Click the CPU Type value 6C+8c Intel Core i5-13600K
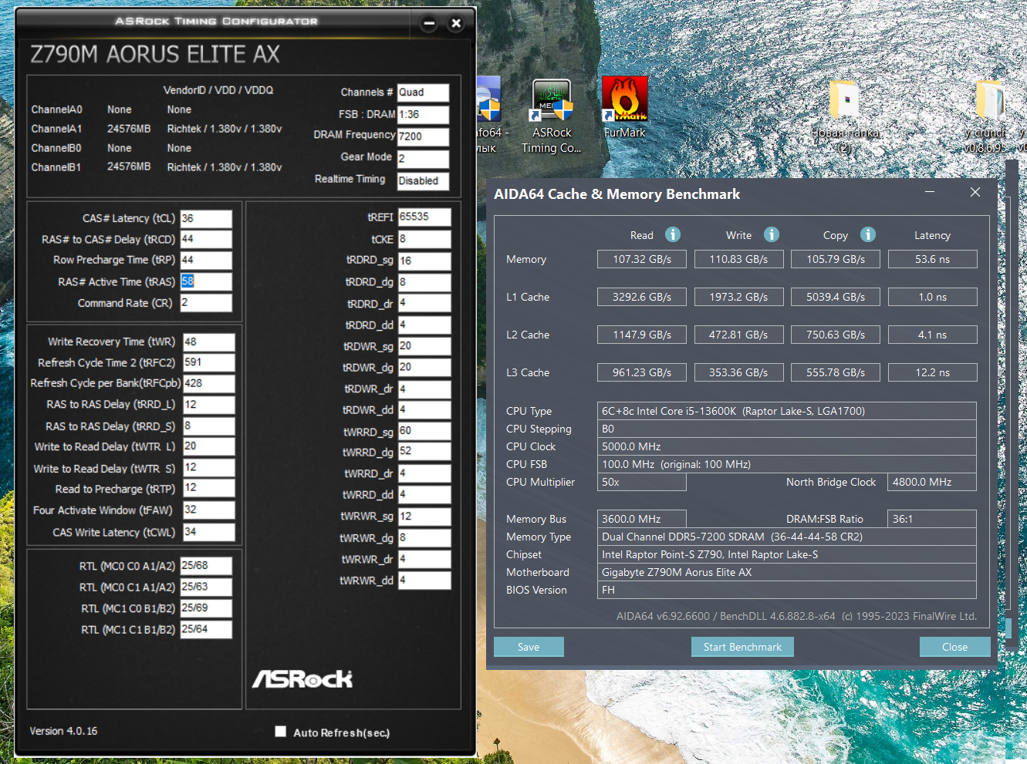The image size is (1027, 764). click(787, 411)
